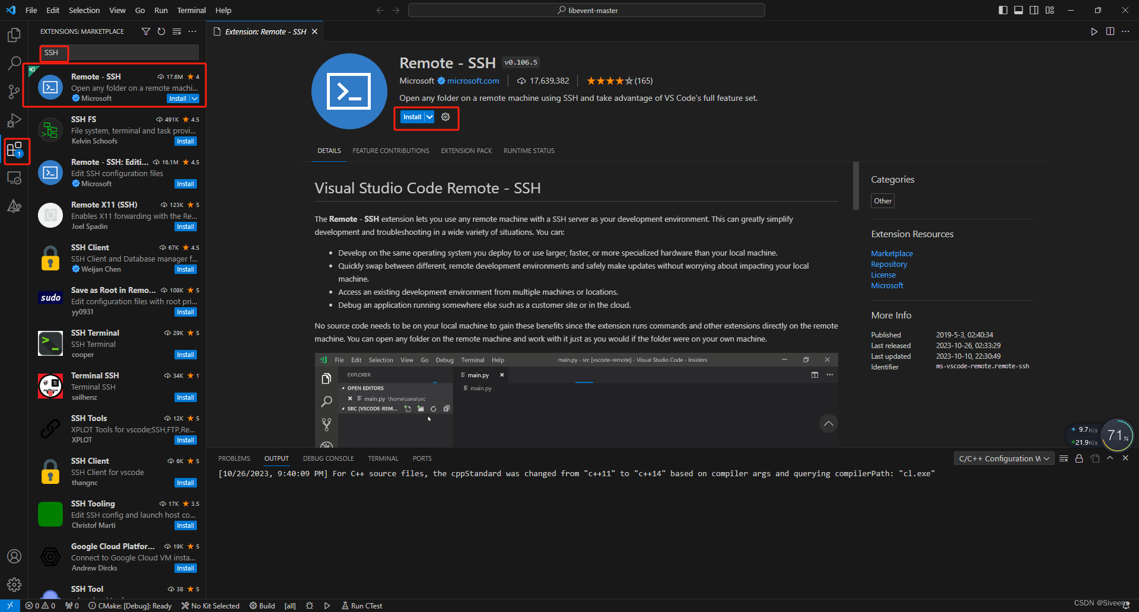This screenshot has width=1139, height=612.
Task: Open the Repository resource link
Action: pos(889,264)
